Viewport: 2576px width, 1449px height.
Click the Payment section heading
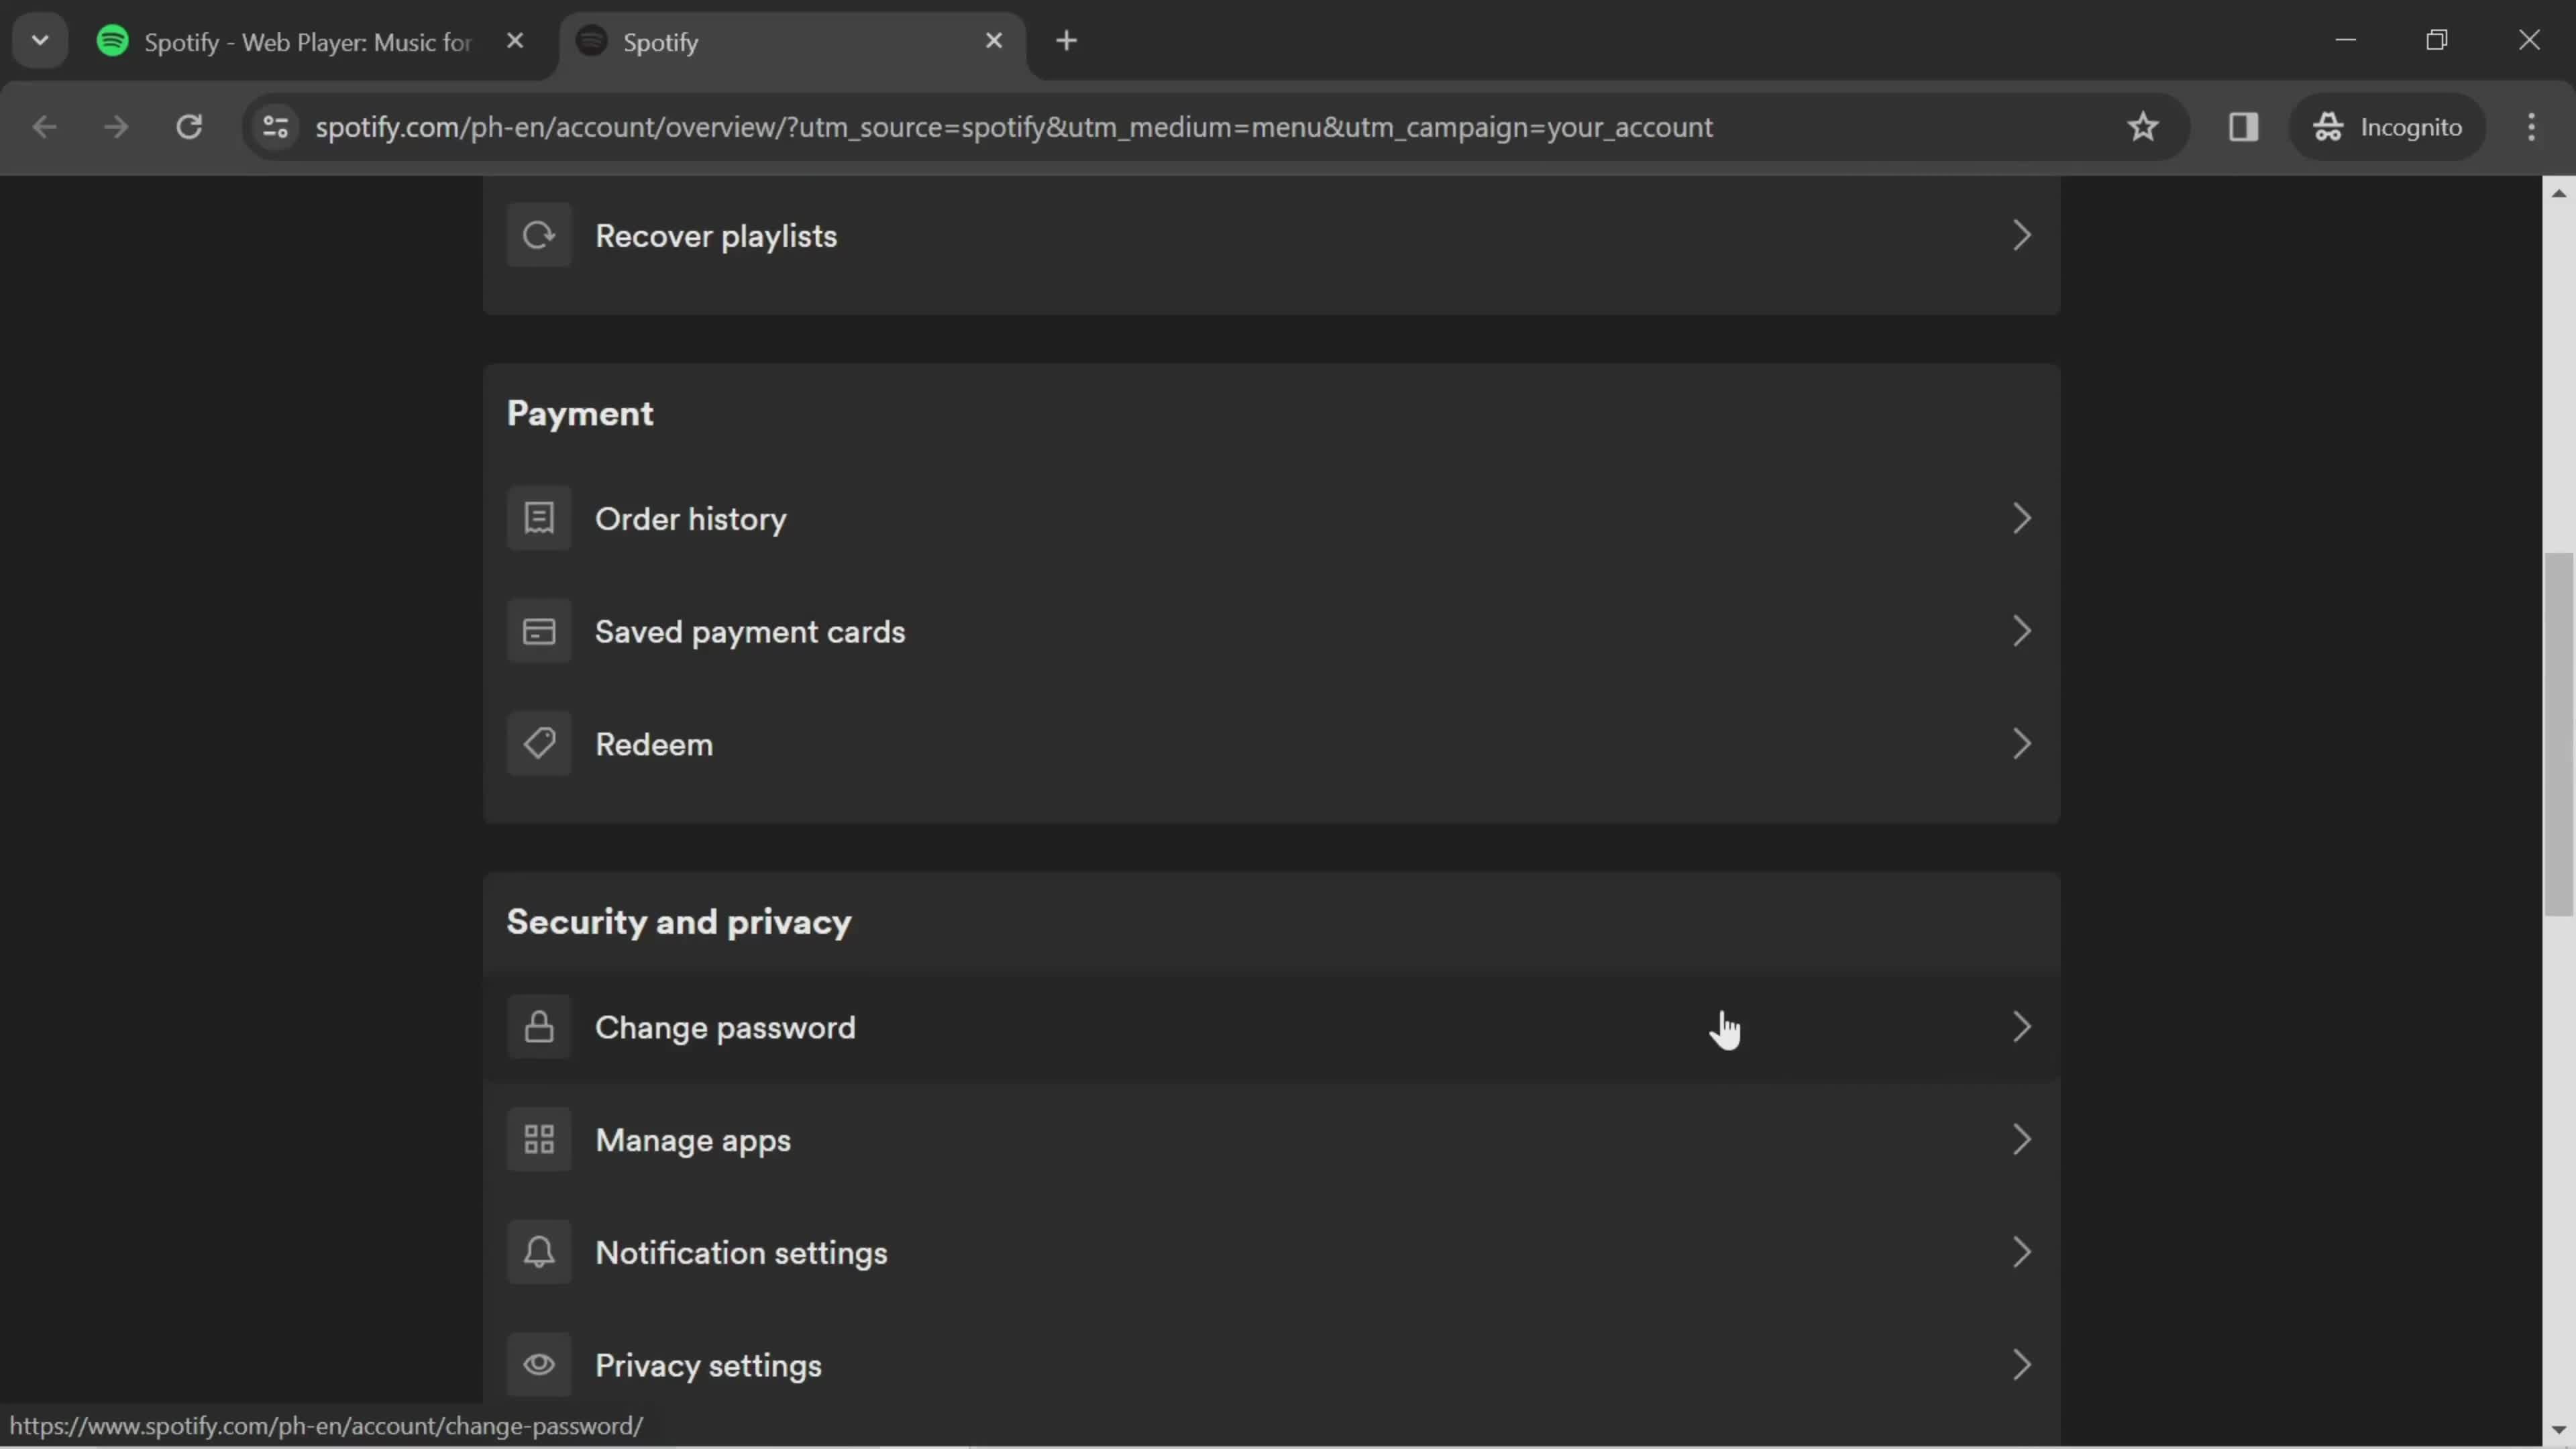580,413
